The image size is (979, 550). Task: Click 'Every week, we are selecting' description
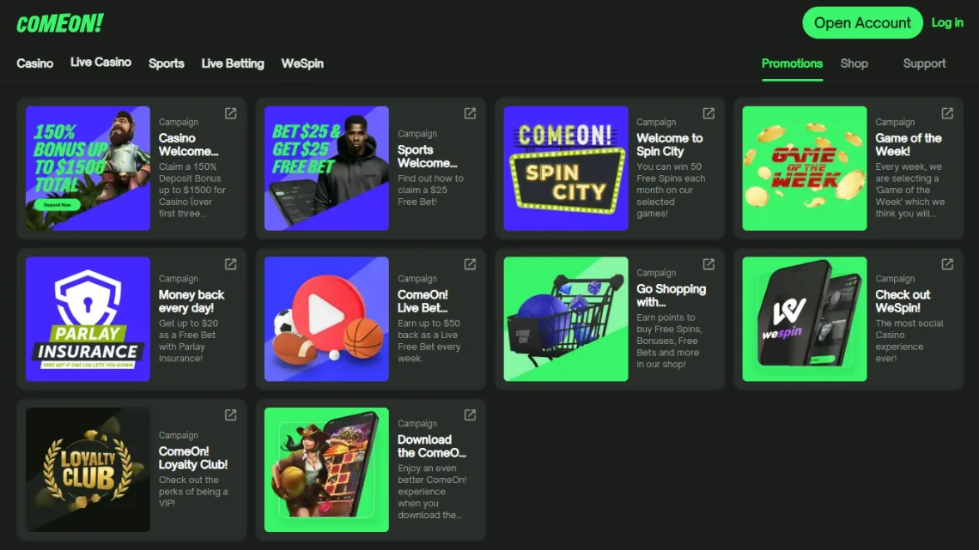[909, 190]
